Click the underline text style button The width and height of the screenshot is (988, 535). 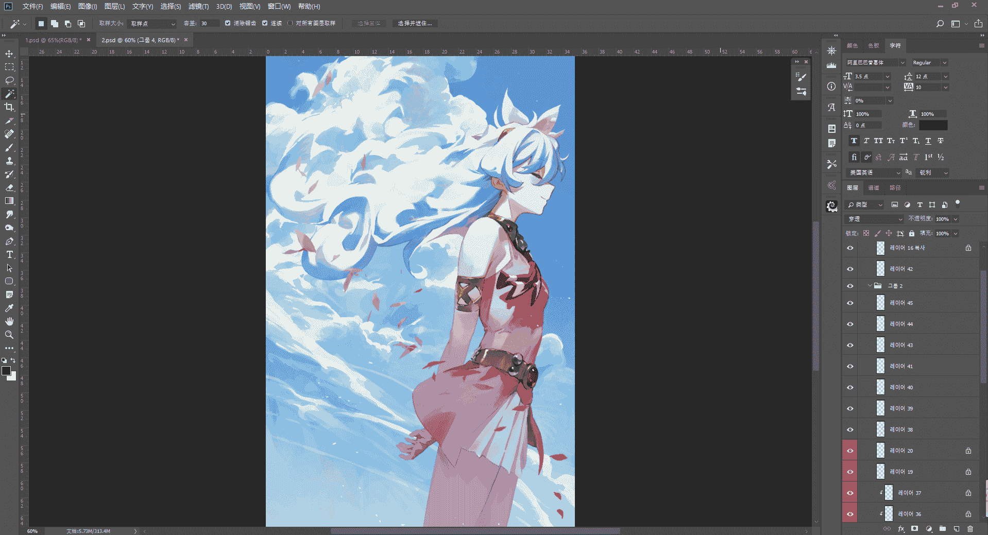[x=928, y=141]
